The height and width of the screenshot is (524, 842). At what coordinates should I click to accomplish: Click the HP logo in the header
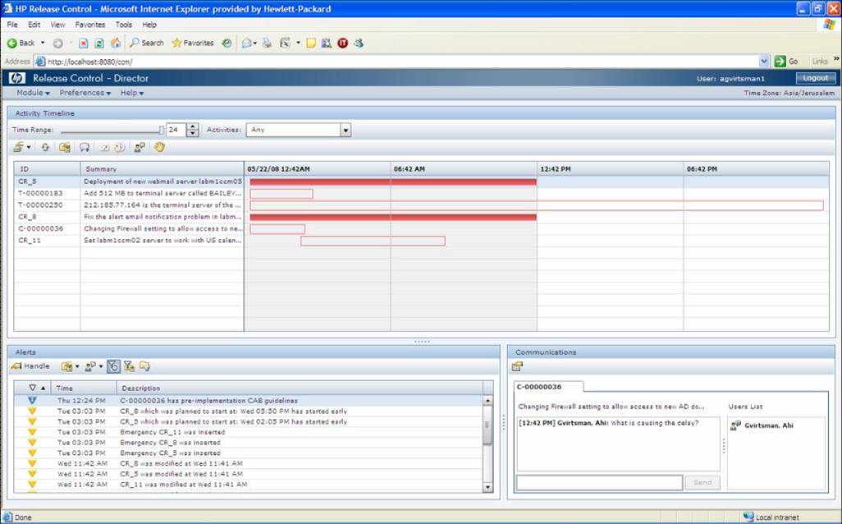(16, 78)
